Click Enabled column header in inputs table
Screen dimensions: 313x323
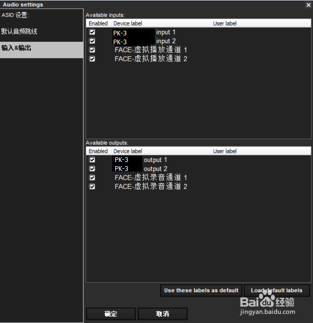pyautogui.click(x=98, y=23)
